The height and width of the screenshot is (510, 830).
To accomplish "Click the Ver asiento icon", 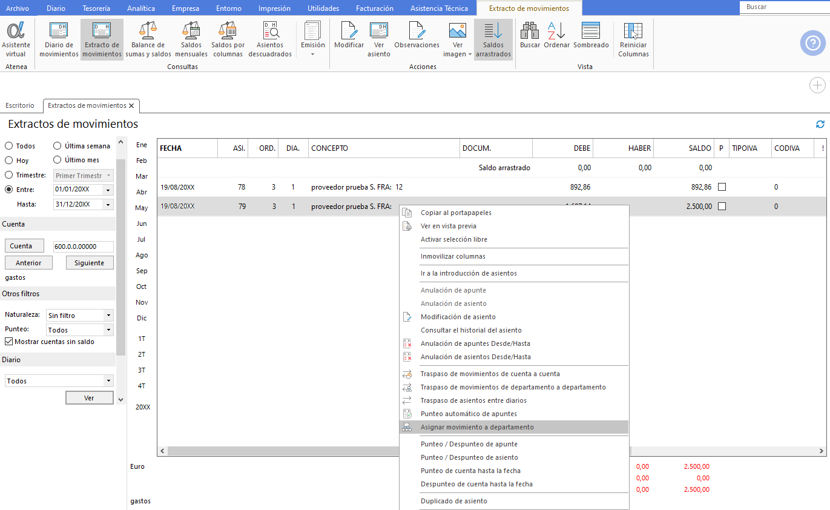I will point(379,40).
